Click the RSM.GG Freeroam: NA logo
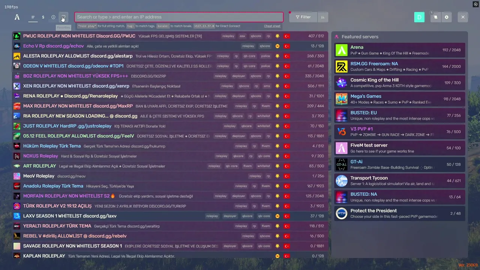 [x=341, y=66]
